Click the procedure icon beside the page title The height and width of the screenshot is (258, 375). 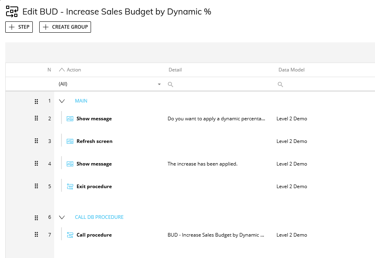coord(12,12)
